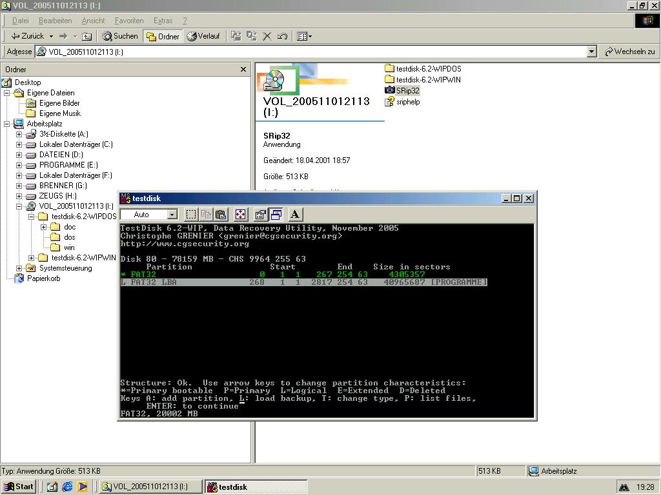
Task: Switch to testdisk taskbar button
Action: (x=256, y=487)
